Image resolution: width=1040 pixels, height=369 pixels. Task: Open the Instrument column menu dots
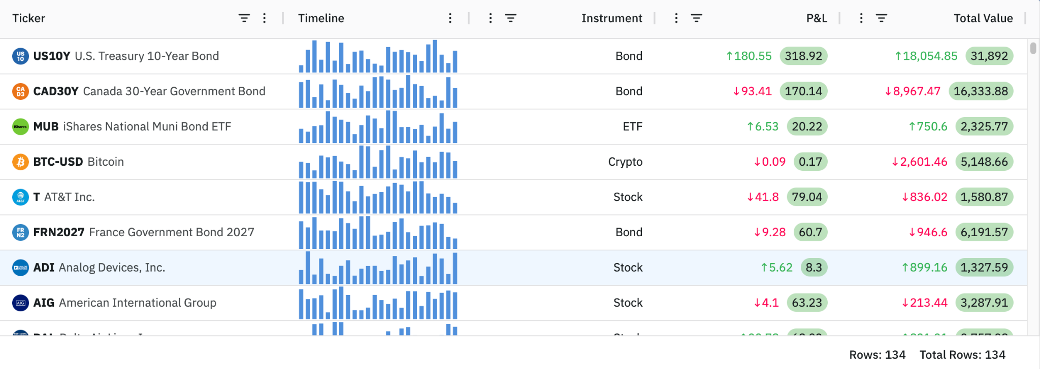coord(491,18)
